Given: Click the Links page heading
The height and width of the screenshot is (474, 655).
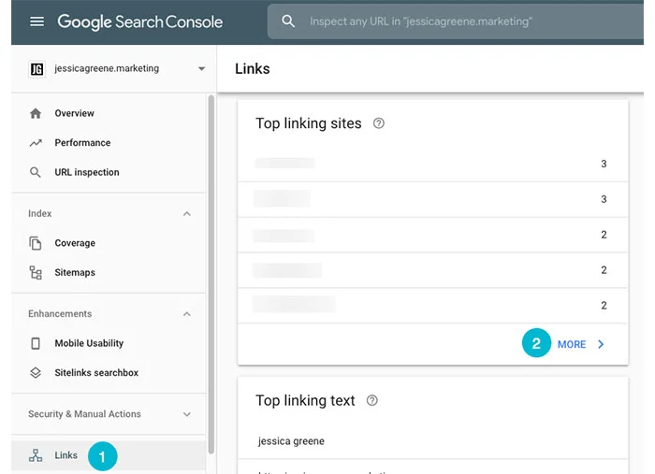Looking at the screenshot, I should point(253,69).
